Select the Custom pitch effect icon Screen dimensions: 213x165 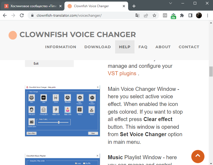32,122
